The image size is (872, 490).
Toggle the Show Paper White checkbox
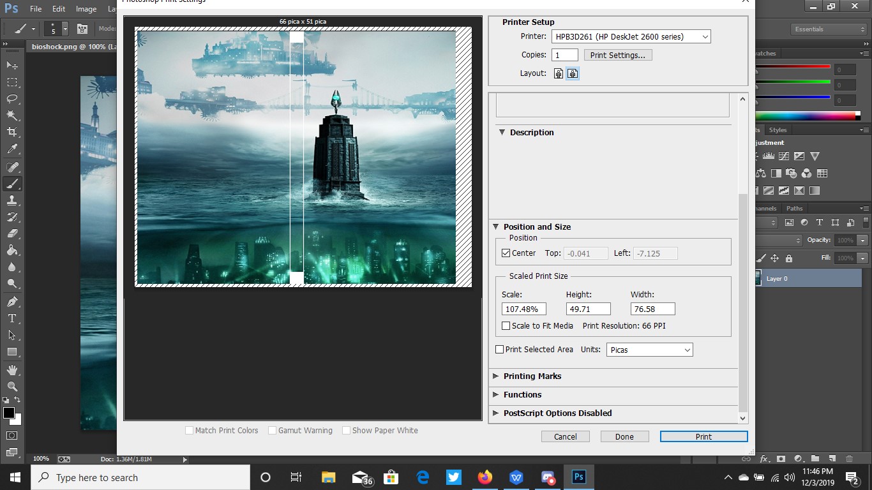[346, 431]
